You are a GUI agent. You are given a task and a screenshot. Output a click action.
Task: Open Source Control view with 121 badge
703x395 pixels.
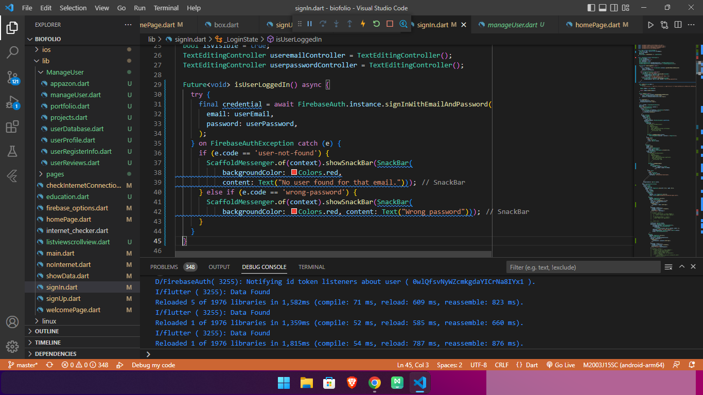click(x=12, y=77)
